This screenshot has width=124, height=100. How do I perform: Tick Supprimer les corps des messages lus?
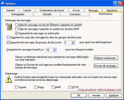pos(8,37)
